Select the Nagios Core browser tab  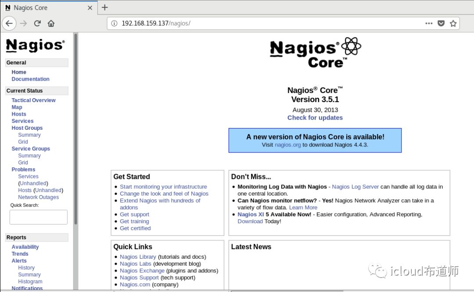tap(49, 8)
